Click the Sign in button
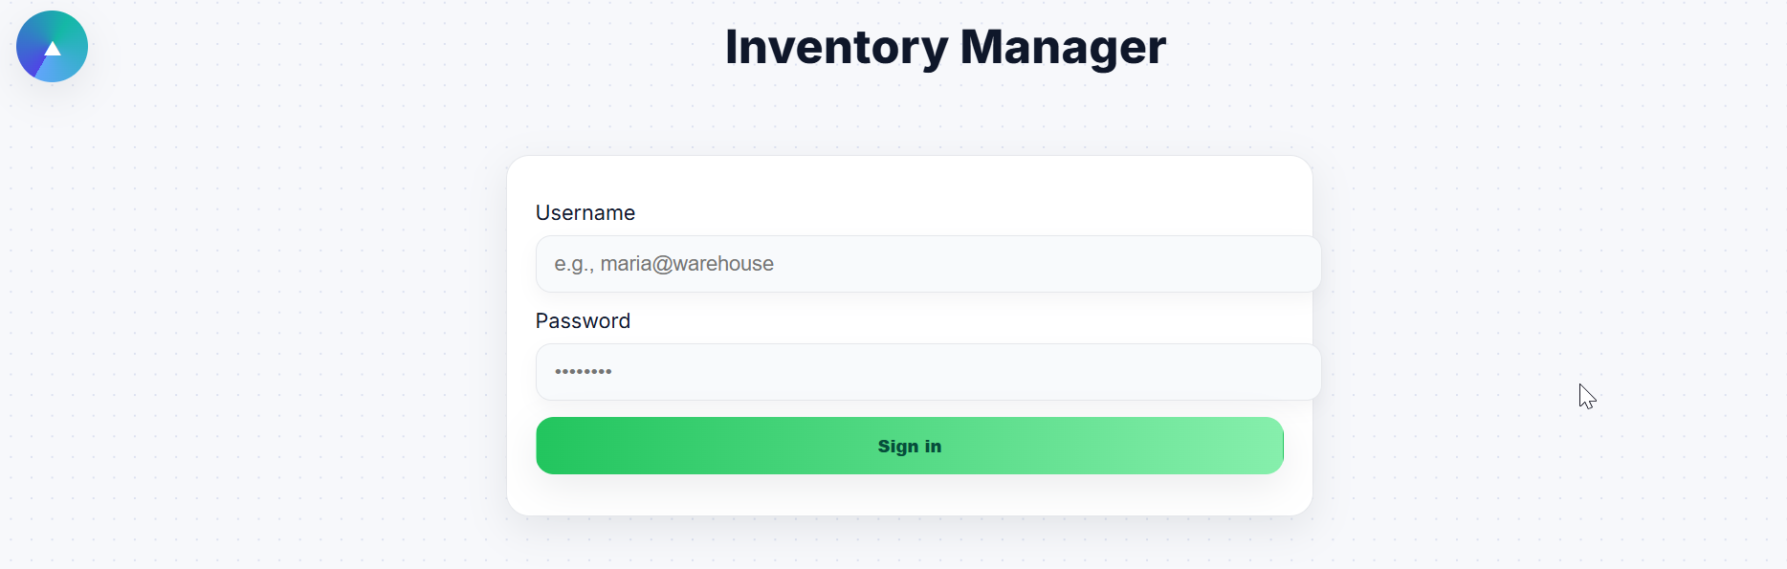This screenshot has width=1787, height=569. (x=909, y=446)
